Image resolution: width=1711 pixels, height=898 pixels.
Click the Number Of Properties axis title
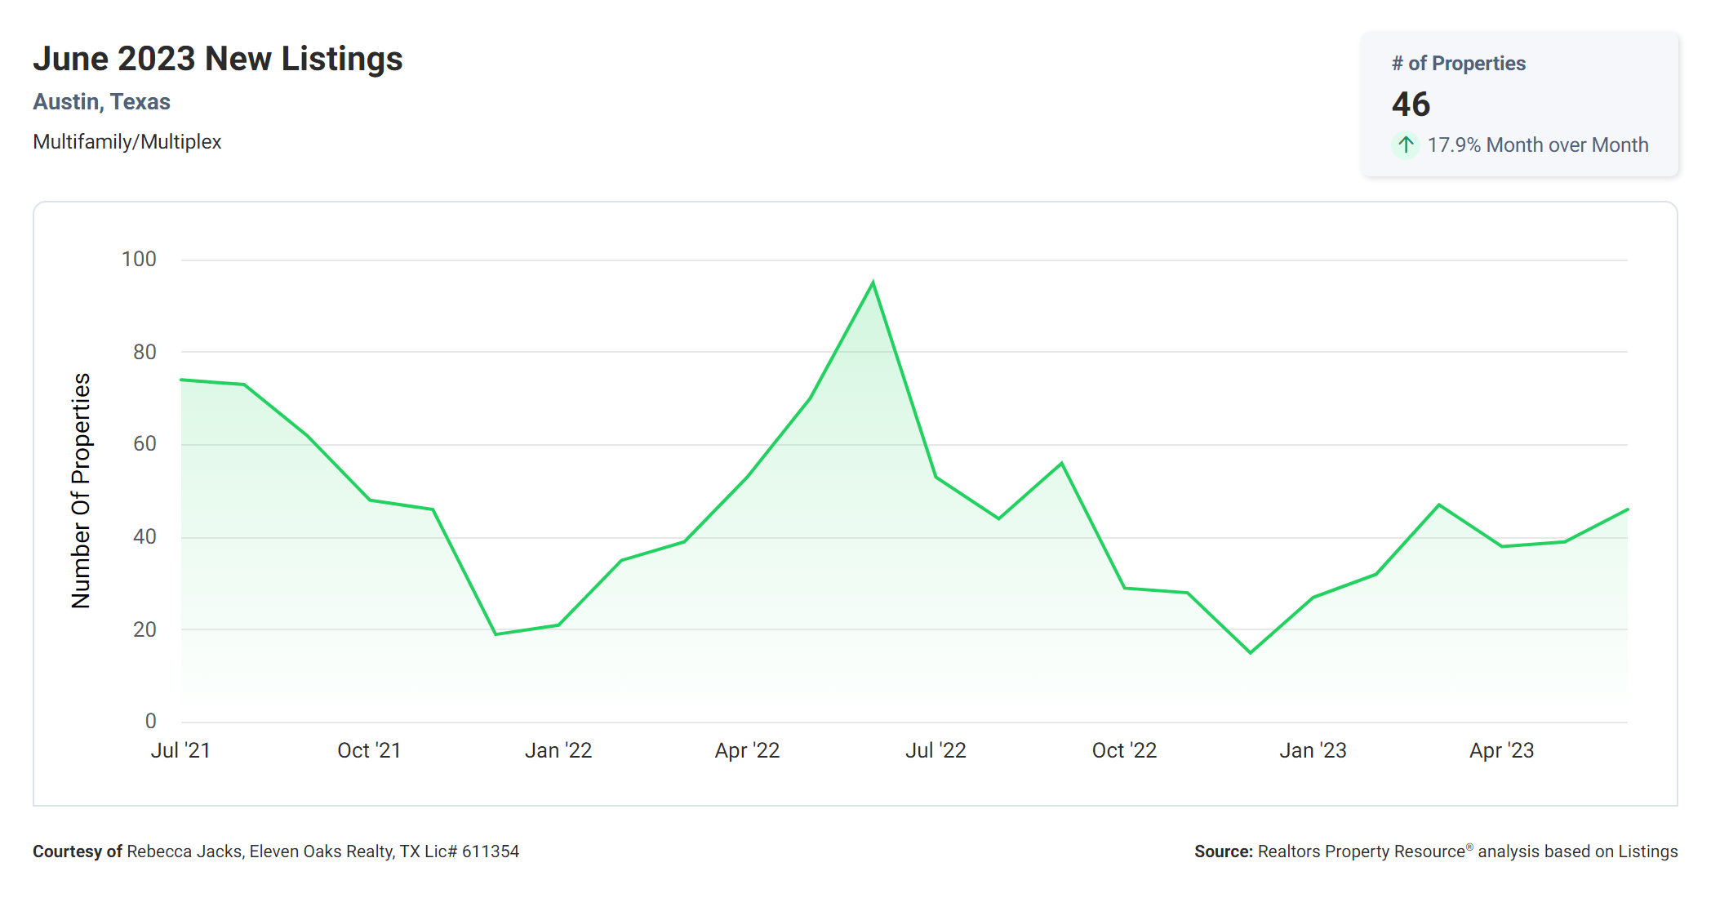pyautogui.click(x=81, y=491)
